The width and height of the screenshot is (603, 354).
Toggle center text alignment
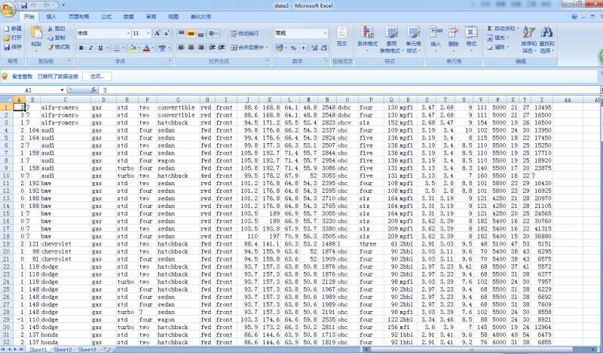pos(191,47)
